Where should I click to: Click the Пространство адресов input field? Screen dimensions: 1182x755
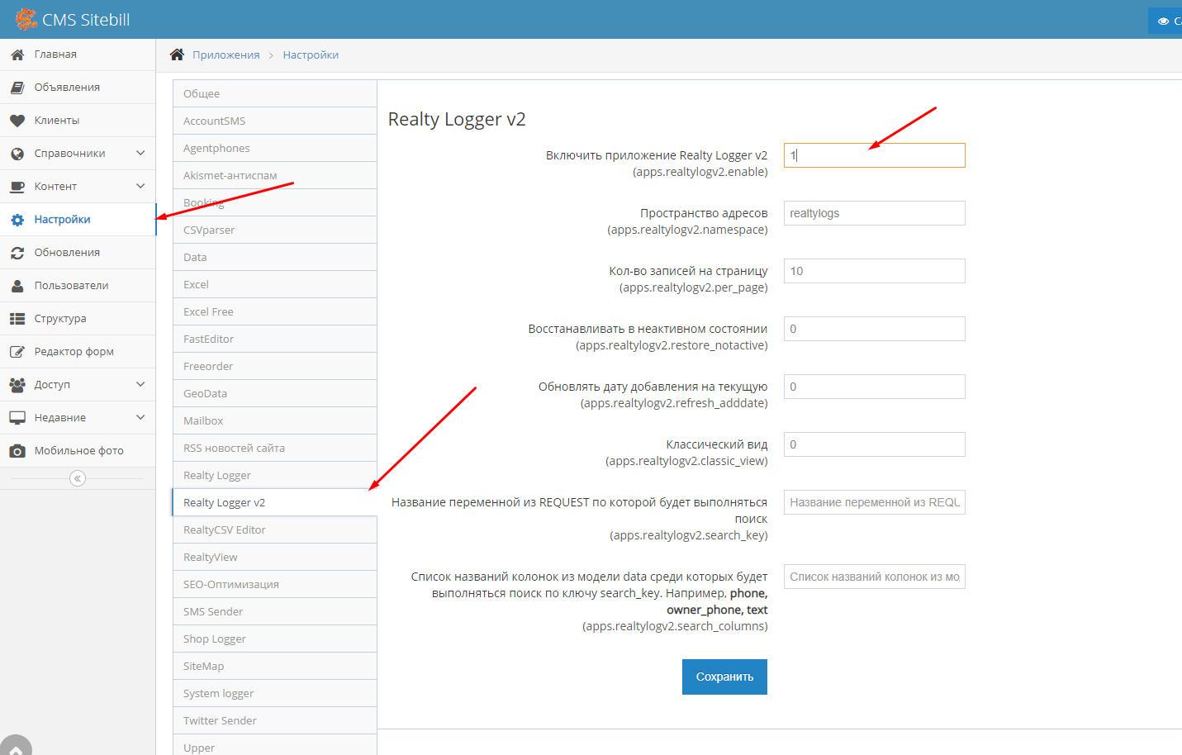pyautogui.click(x=874, y=213)
